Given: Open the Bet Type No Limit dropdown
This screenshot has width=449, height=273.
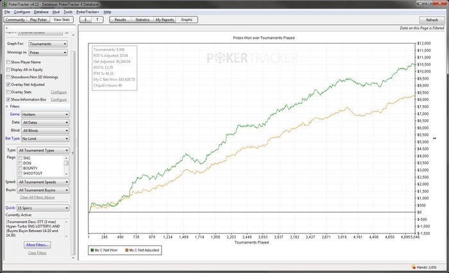Looking at the screenshot, I should coord(46,139).
